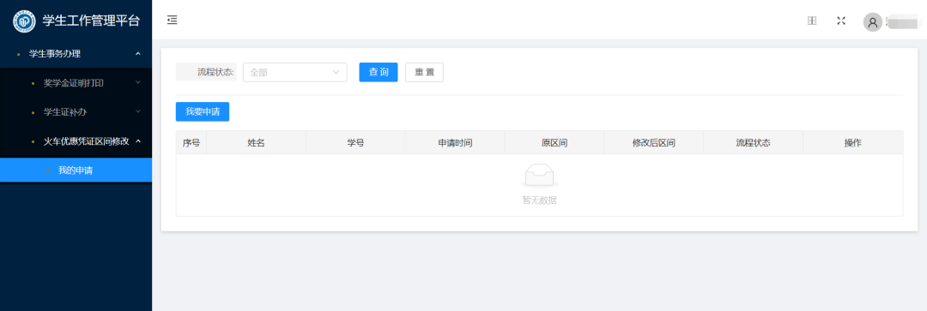Toggle fullscreen with the expand arrows icon
The image size is (927, 311).
pyautogui.click(x=841, y=21)
